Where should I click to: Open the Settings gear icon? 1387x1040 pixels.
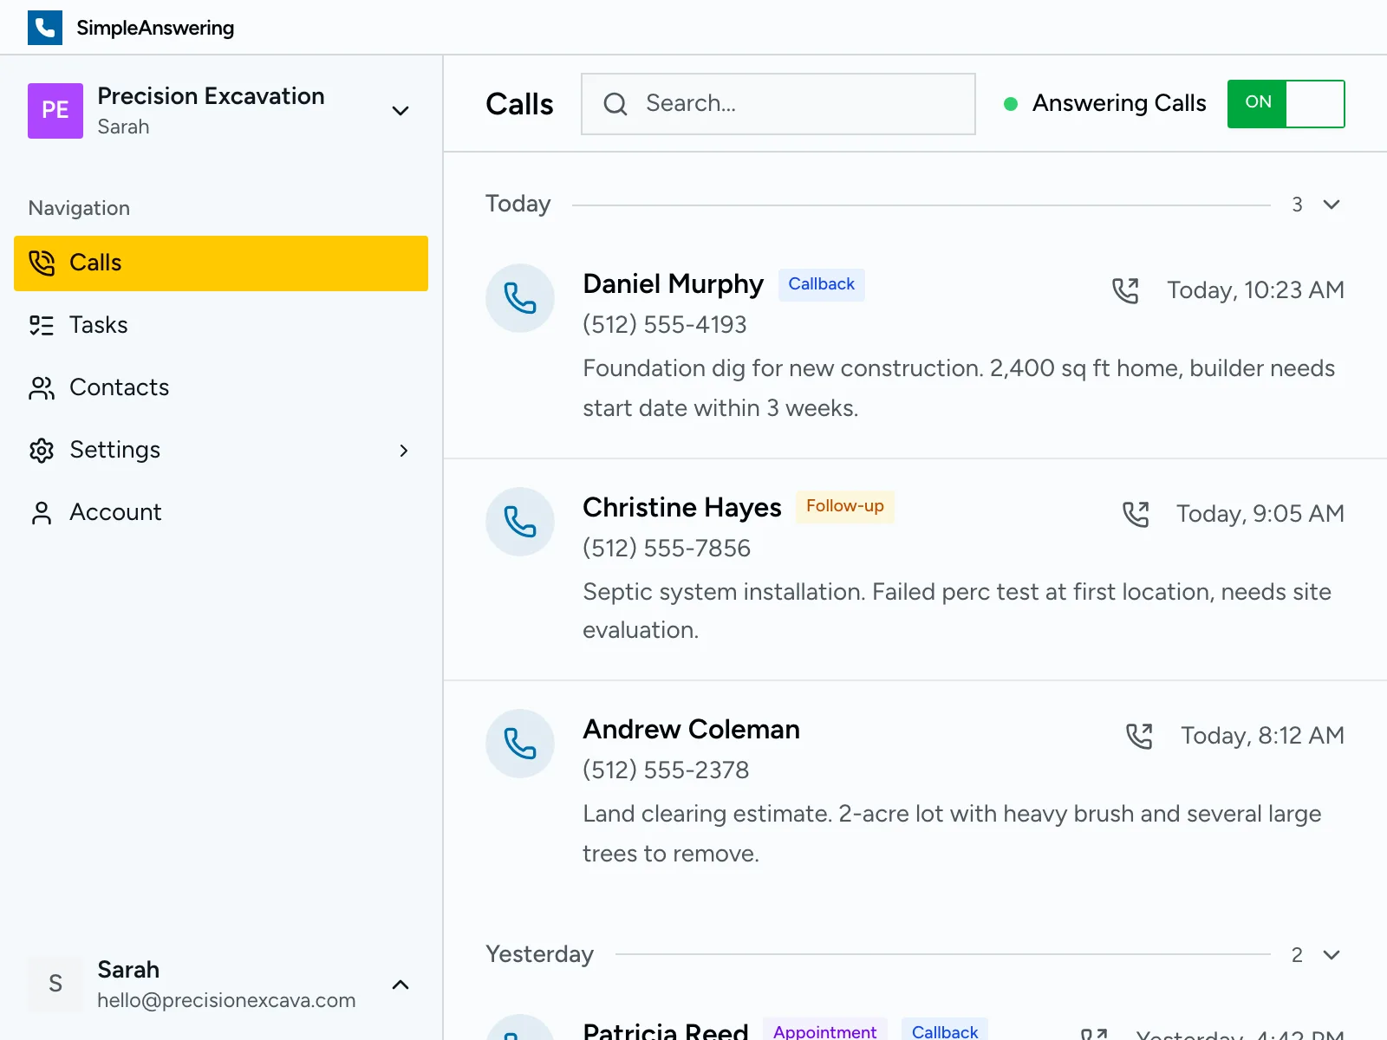coord(41,450)
